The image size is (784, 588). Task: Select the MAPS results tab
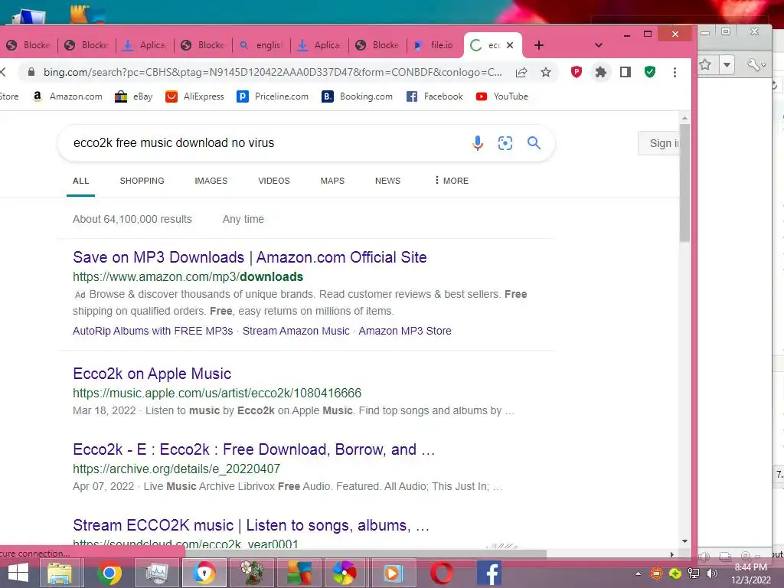pyautogui.click(x=332, y=181)
